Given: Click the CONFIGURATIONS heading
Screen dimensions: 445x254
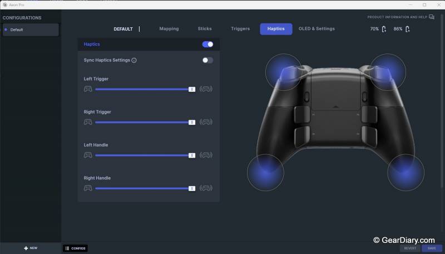Looking at the screenshot, I should (x=22, y=18).
